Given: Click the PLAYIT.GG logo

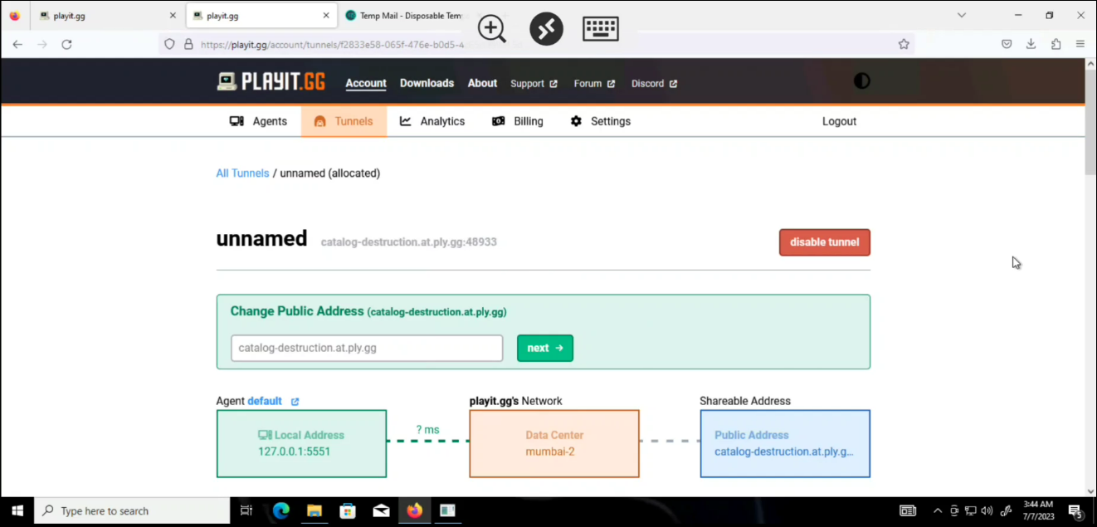Looking at the screenshot, I should 271,81.
